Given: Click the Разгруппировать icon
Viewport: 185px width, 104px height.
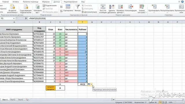Looking at the screenshot, I should 167,7.
